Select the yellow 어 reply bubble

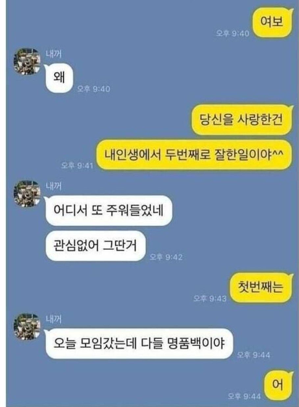click(x=278, y=386)
